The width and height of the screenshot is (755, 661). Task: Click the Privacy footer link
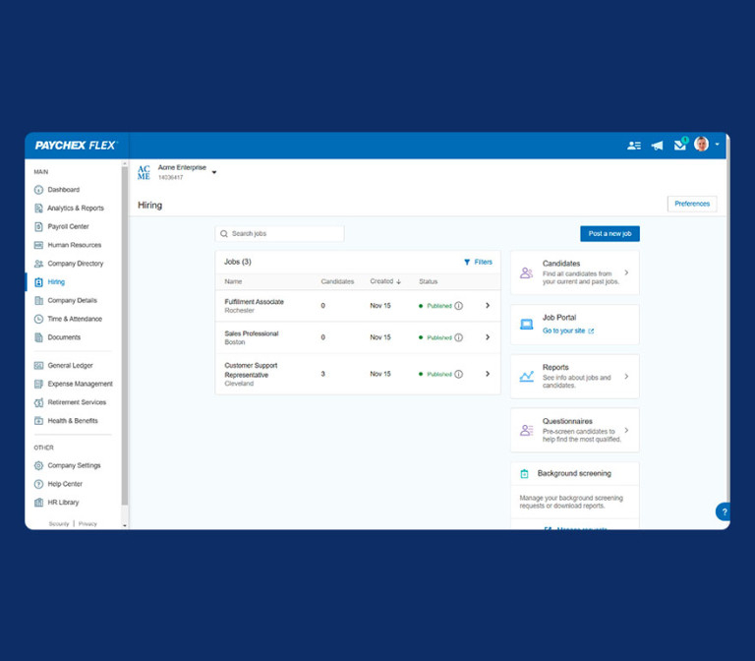[x=87, y=523]
